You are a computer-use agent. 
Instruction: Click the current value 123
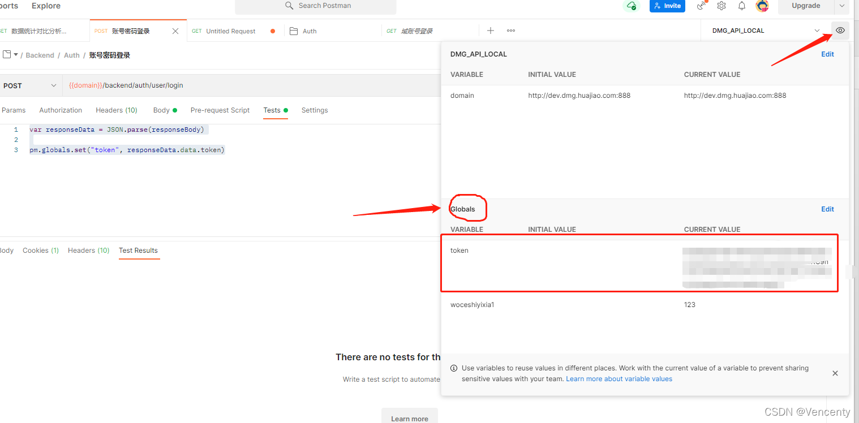tap(690, 305)
